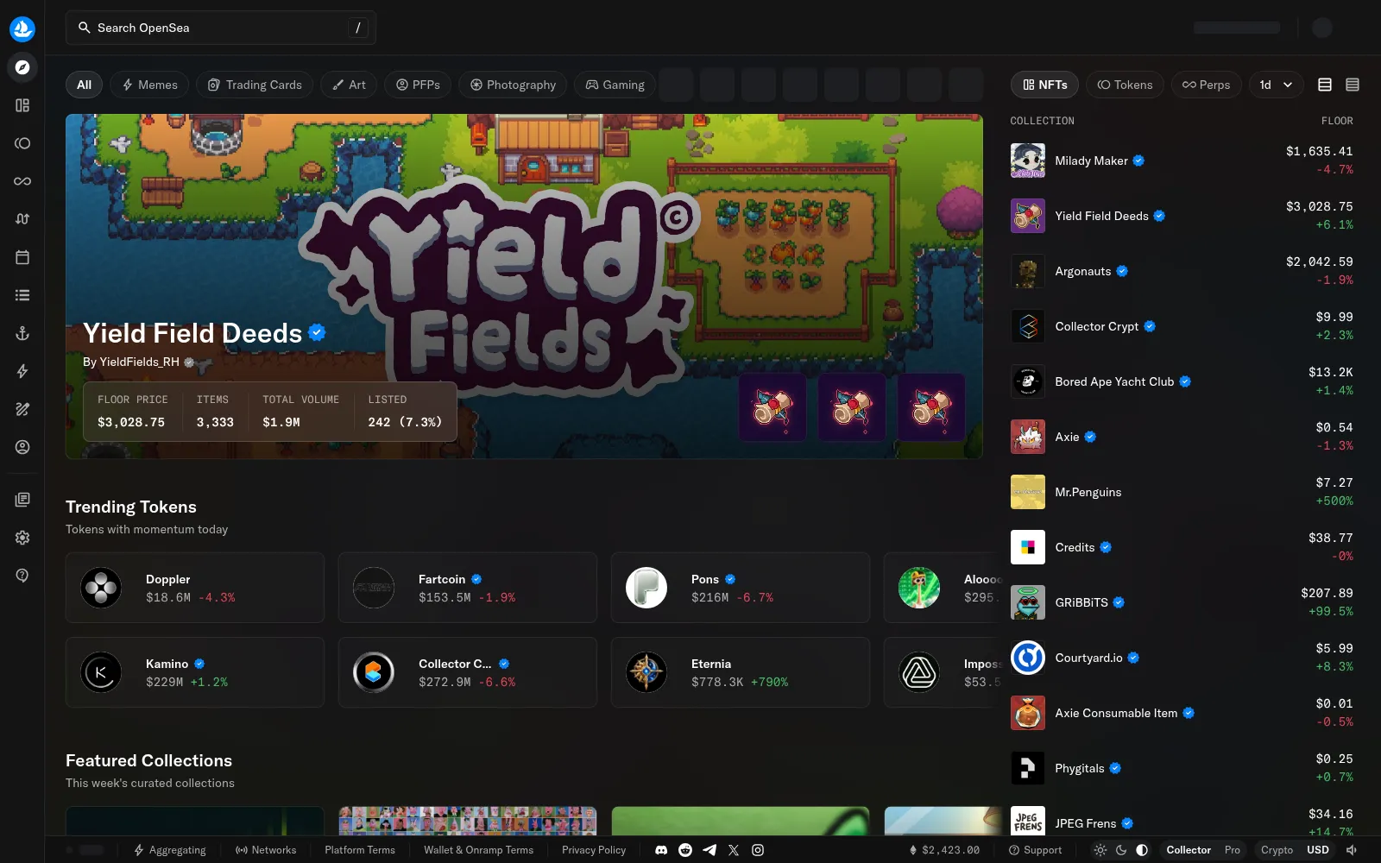Switch to dark theme moon icon

tap(1121, 850)
